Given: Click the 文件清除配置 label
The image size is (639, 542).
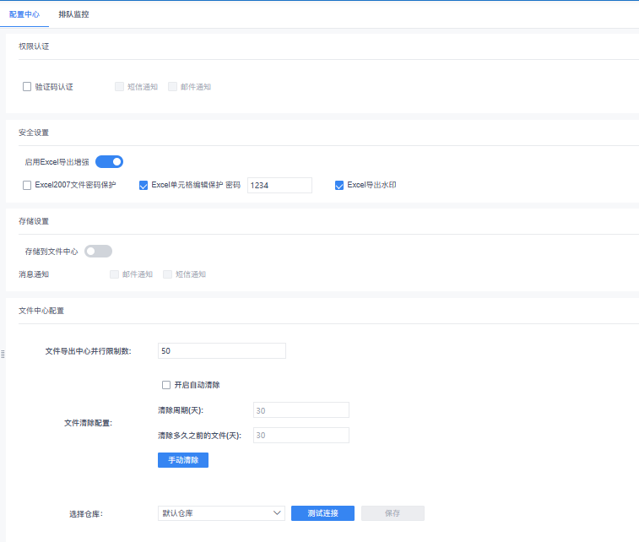Looking at the screenshot, I should tap(88, 423).
